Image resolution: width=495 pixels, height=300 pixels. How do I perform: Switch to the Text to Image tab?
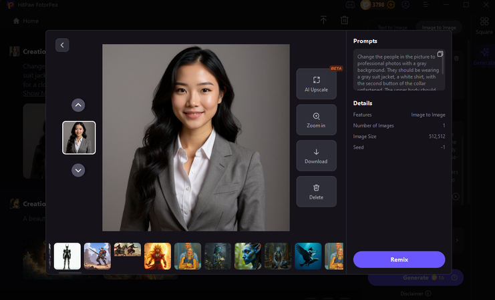click(393, 27)
